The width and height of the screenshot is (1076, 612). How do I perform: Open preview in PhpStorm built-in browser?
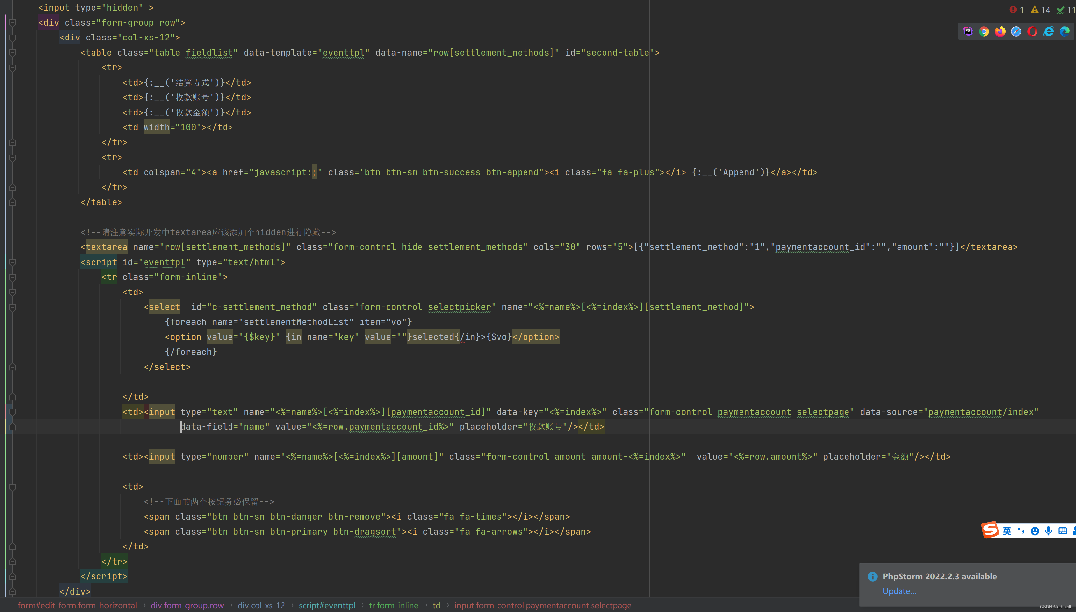click(x=968, y=32)
